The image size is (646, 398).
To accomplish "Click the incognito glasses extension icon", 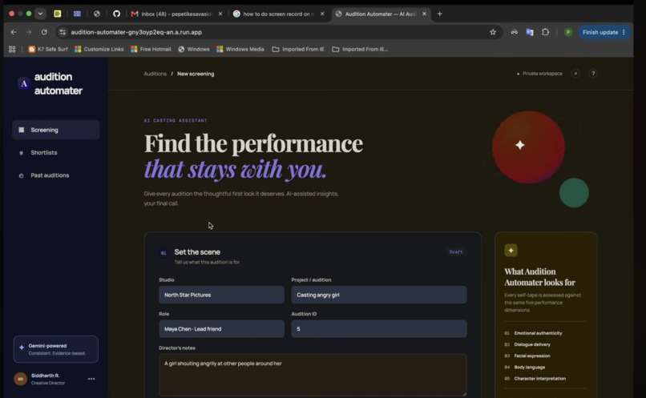I will 515,32.
